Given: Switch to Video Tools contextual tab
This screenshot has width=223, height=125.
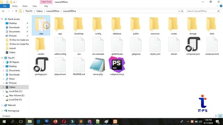Looking at the screenshot, I should tap(46, 2).
